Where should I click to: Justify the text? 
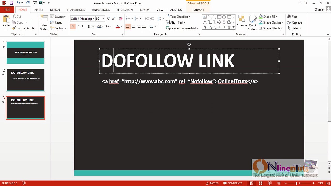[144, 26]
